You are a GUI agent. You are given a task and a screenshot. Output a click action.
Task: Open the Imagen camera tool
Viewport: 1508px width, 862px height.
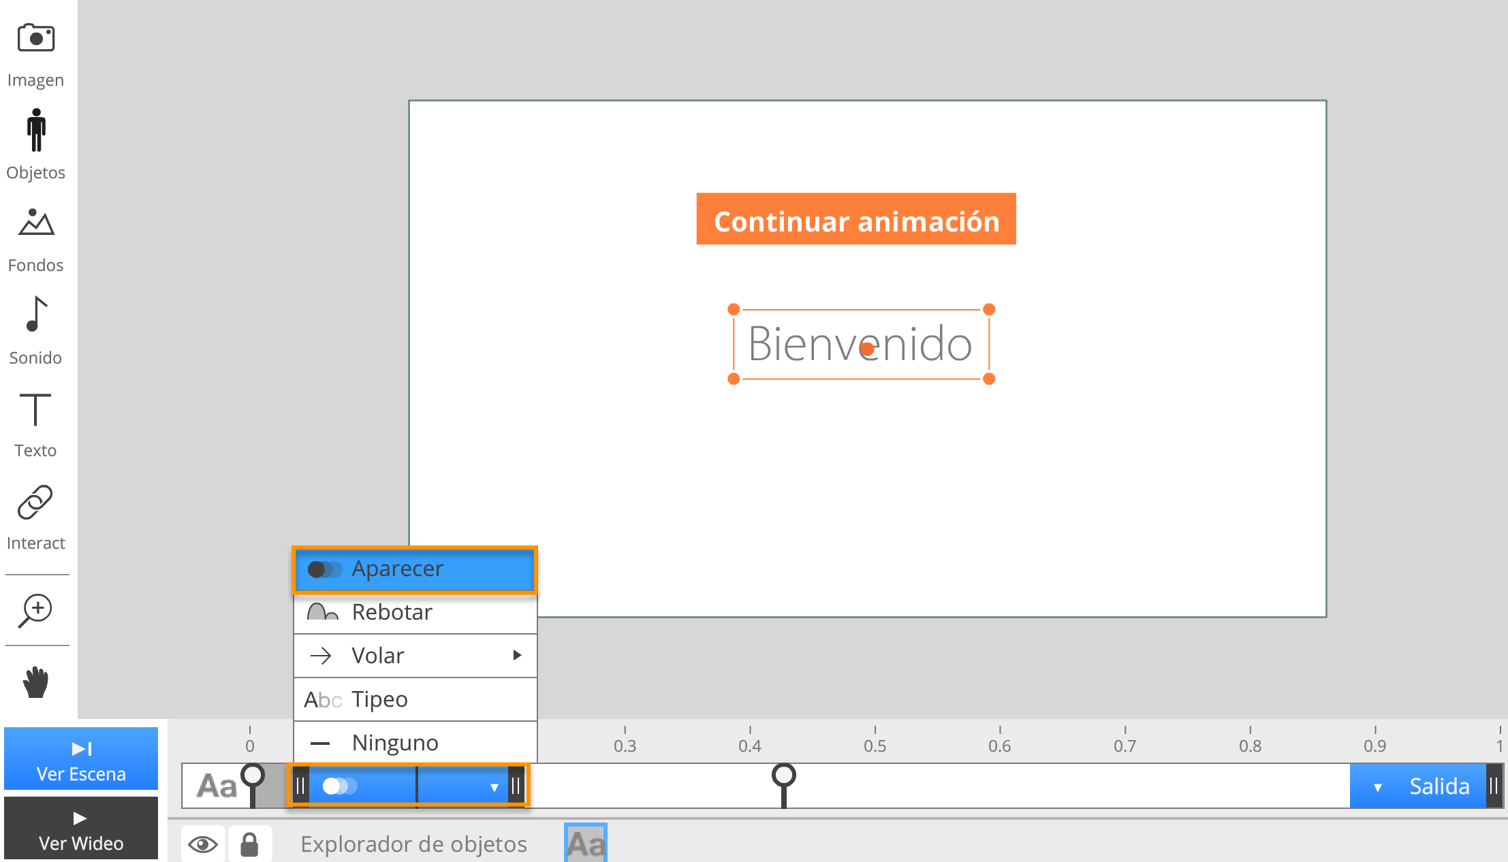pos(35,38)
